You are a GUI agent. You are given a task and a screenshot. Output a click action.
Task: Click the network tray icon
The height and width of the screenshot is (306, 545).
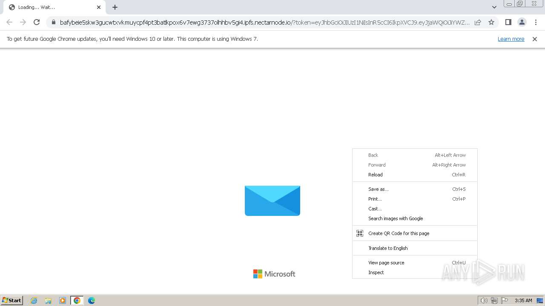point(494,300)
